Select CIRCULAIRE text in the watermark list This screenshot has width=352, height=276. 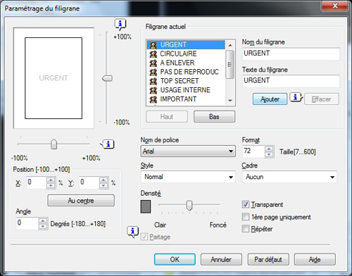178,54
